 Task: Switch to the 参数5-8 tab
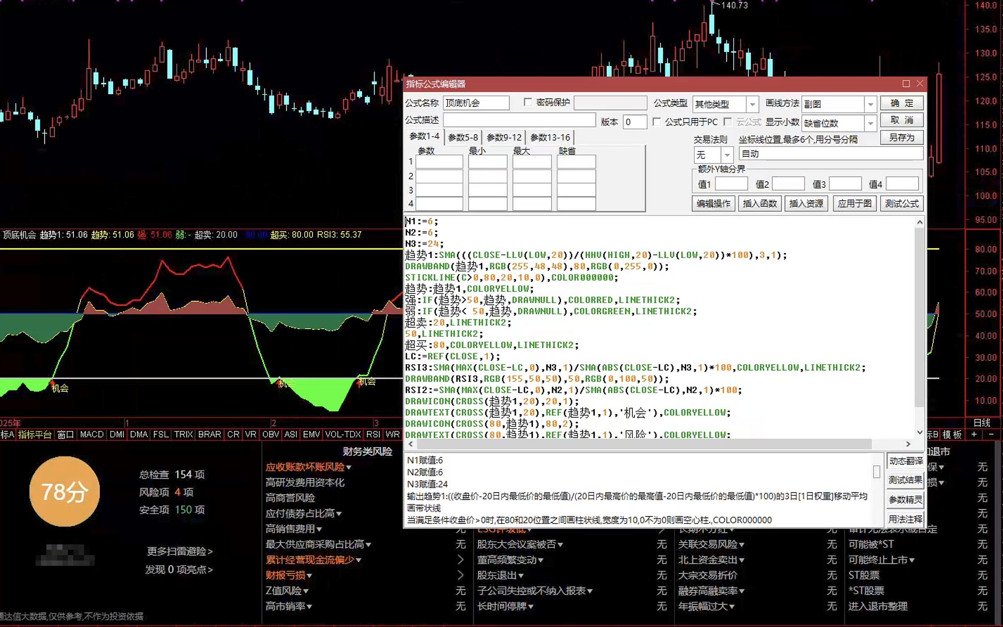click(x=463, y=137)
